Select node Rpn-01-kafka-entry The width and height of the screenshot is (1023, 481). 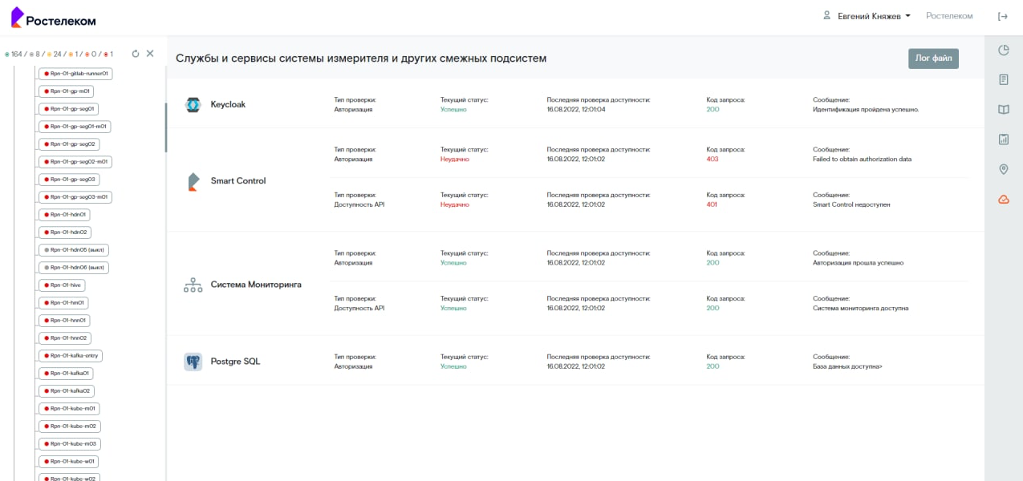pos(71,356)
